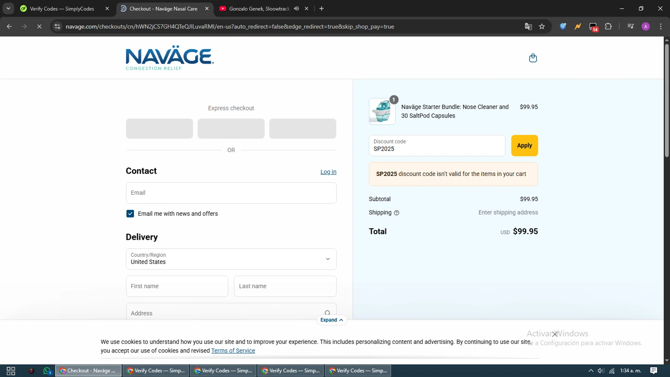This screenshot has height=377, width=670.
Task: Go back to the previous page
Action: (9, 27)
